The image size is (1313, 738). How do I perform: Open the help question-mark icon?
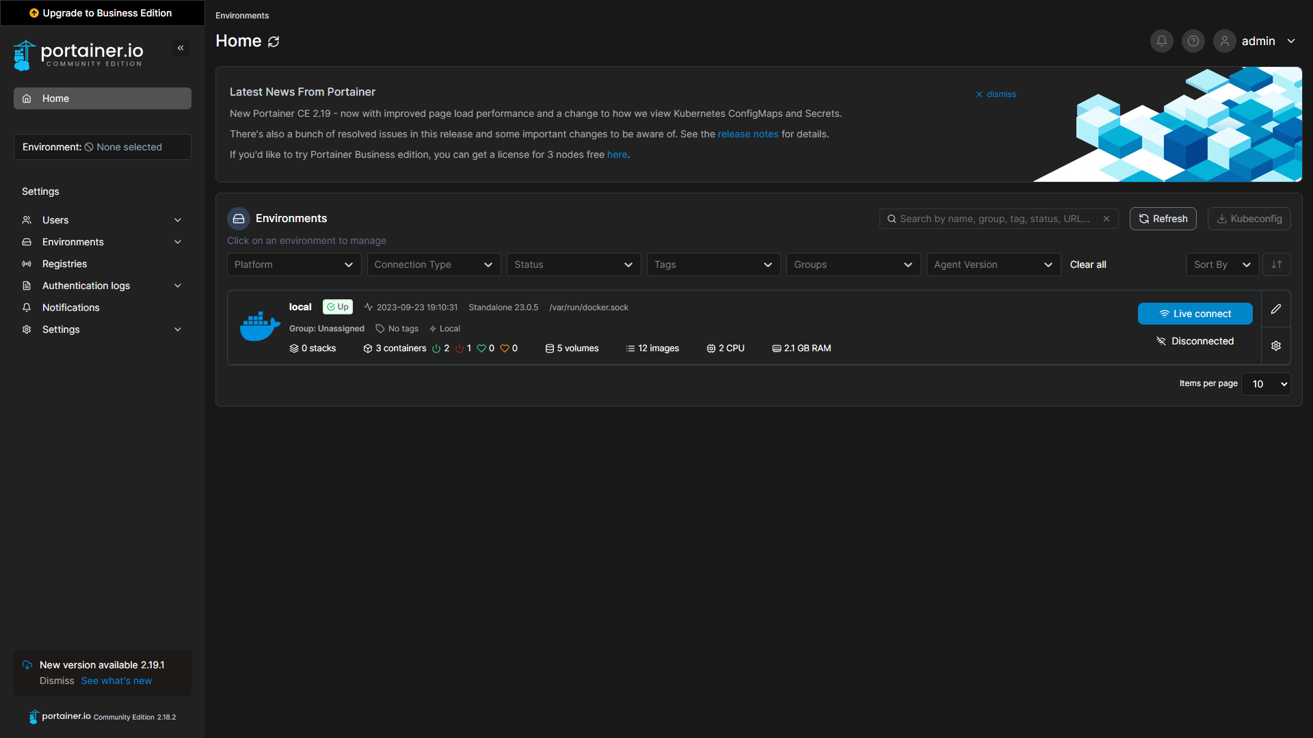(1193, 41)
